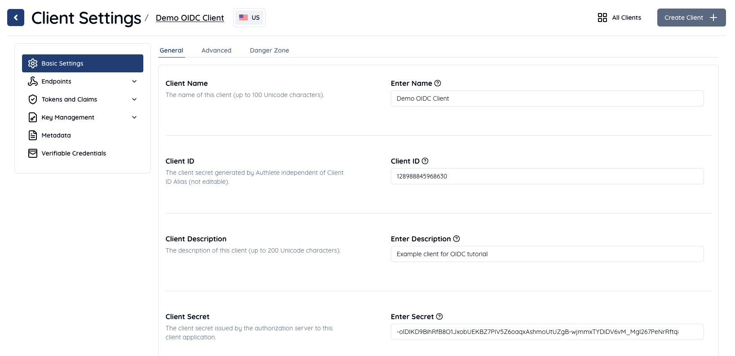Screen dimensions: 735x356
Task: Click the help icon beside Enter Name
Action: (438, 83)
